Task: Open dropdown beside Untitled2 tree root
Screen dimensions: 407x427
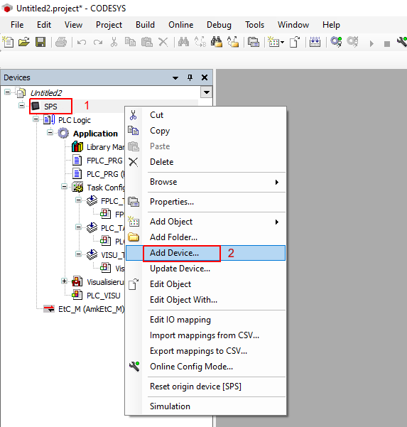Action: [207, 92]
